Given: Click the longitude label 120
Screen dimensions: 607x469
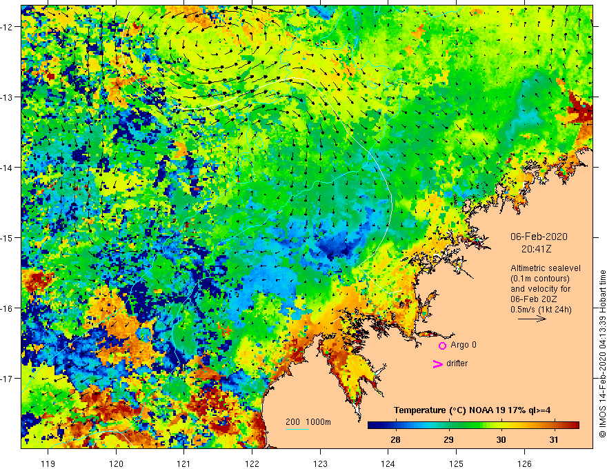Looking at the screenshot, I should click(x=116, y=463).
